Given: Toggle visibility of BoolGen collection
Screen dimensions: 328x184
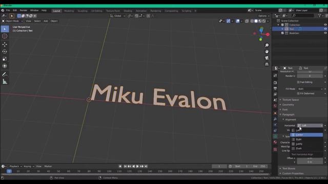Looking at the screenshot, I should click(325, 33).
